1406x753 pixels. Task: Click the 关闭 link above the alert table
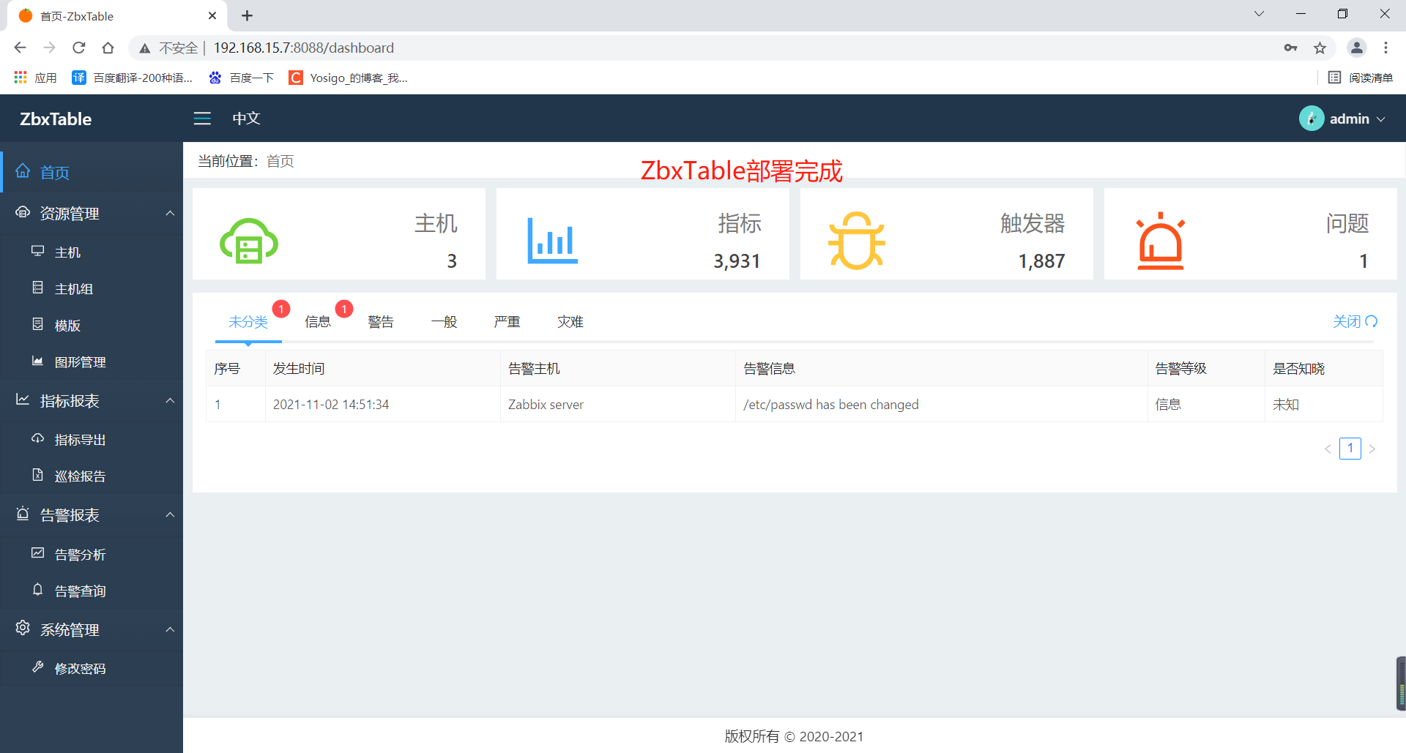[x=1348, y=321]
